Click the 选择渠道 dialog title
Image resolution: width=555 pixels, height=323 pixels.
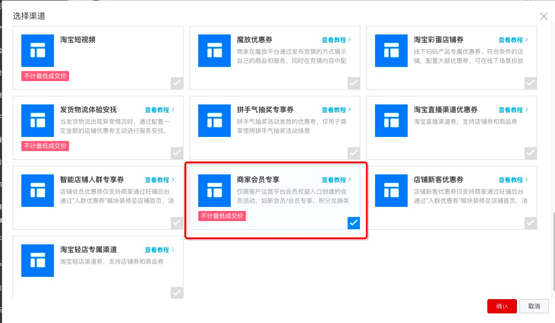[29, 16]
